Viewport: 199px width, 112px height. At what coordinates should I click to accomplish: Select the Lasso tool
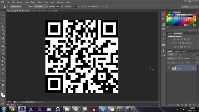[3, 23]
